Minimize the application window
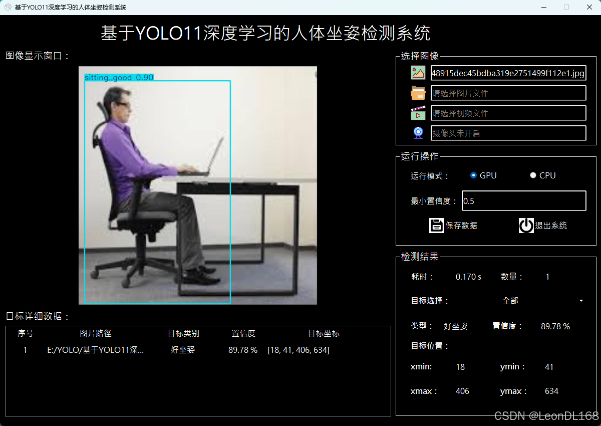Screen dimensions: 601x426 543,7
